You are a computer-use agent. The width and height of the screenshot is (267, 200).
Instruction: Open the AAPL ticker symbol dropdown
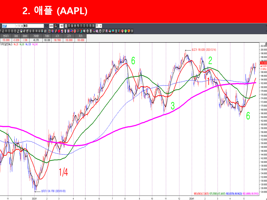pos(16,26)
